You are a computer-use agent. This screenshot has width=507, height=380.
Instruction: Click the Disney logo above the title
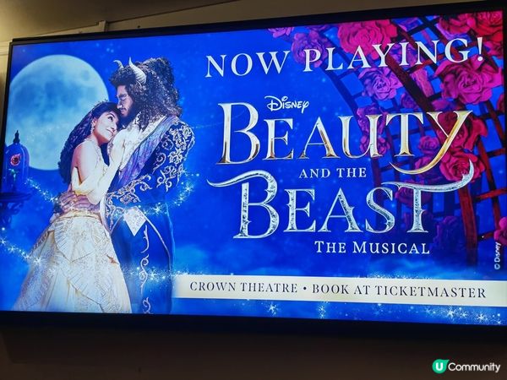pos(286,105)
